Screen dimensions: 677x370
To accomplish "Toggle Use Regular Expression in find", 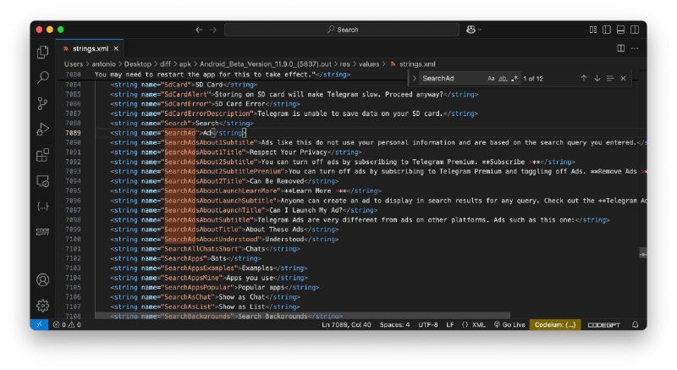I will tap(515, 79).
